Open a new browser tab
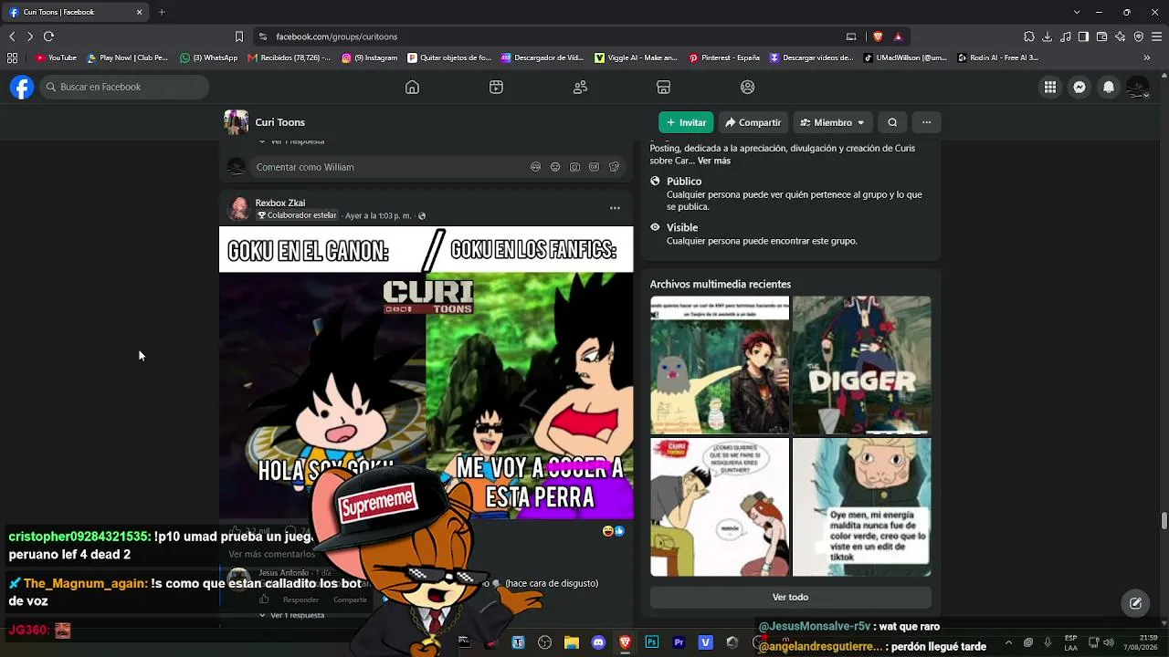The height and width of the screenshot is (657, 1169). 162,12
